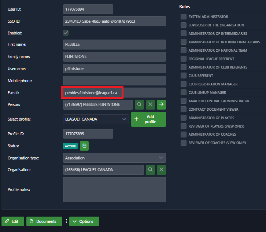Search for organisation using magnifier icon

[151, 170]
